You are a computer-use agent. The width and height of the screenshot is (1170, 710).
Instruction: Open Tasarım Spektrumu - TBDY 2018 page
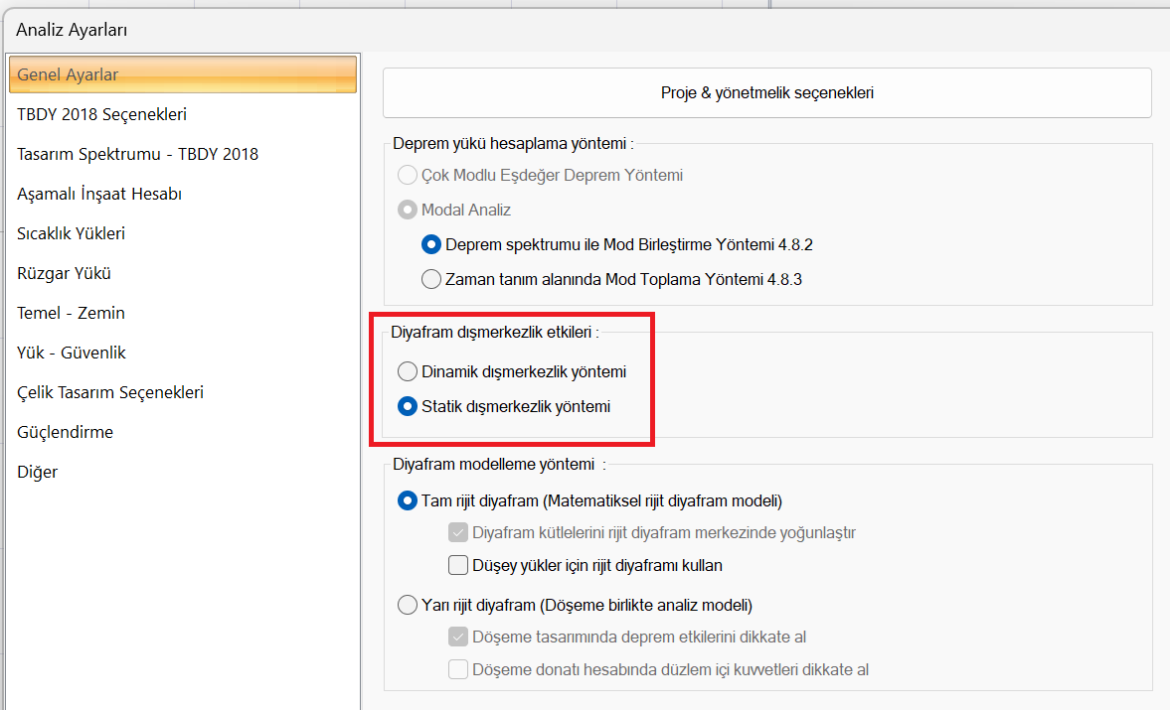click(137, 155)
